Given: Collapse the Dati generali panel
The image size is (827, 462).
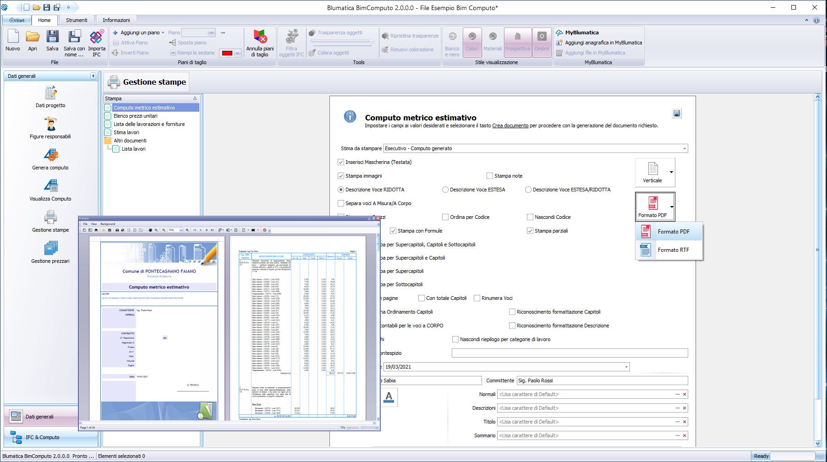Looking at the screenshot, I should point(93,76).
